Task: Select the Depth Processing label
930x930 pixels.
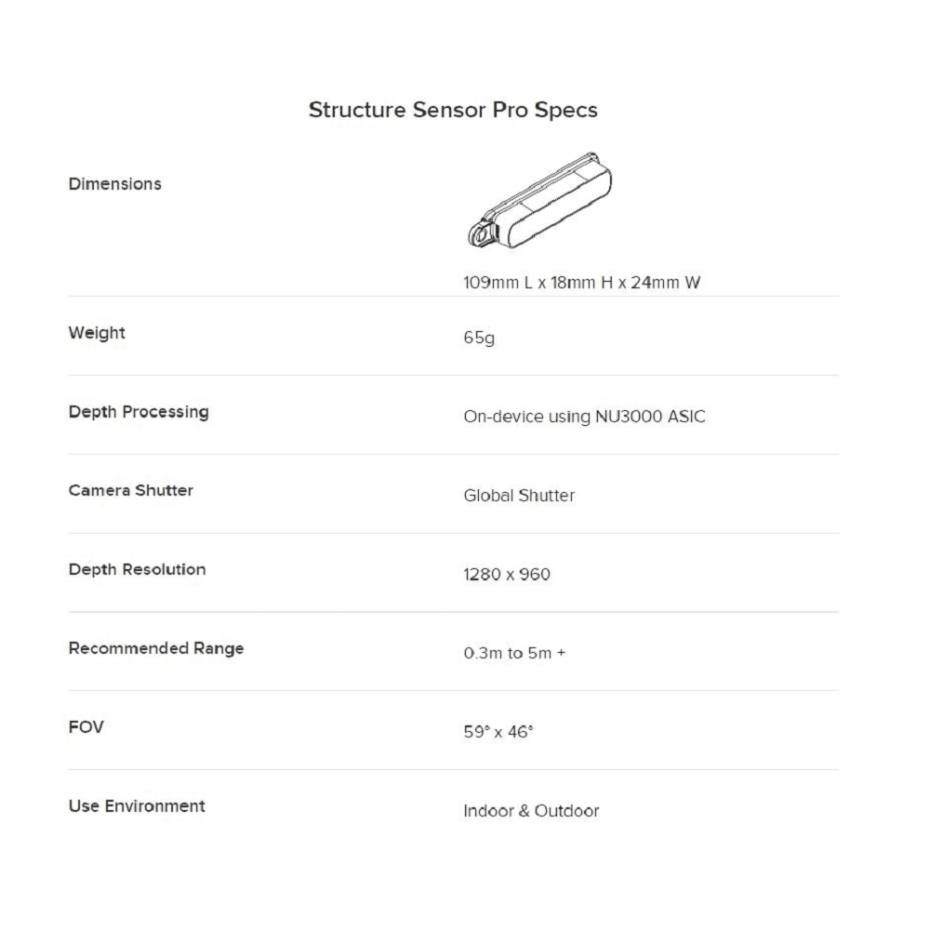Action: pyautogui.click(x=139, y=412)
